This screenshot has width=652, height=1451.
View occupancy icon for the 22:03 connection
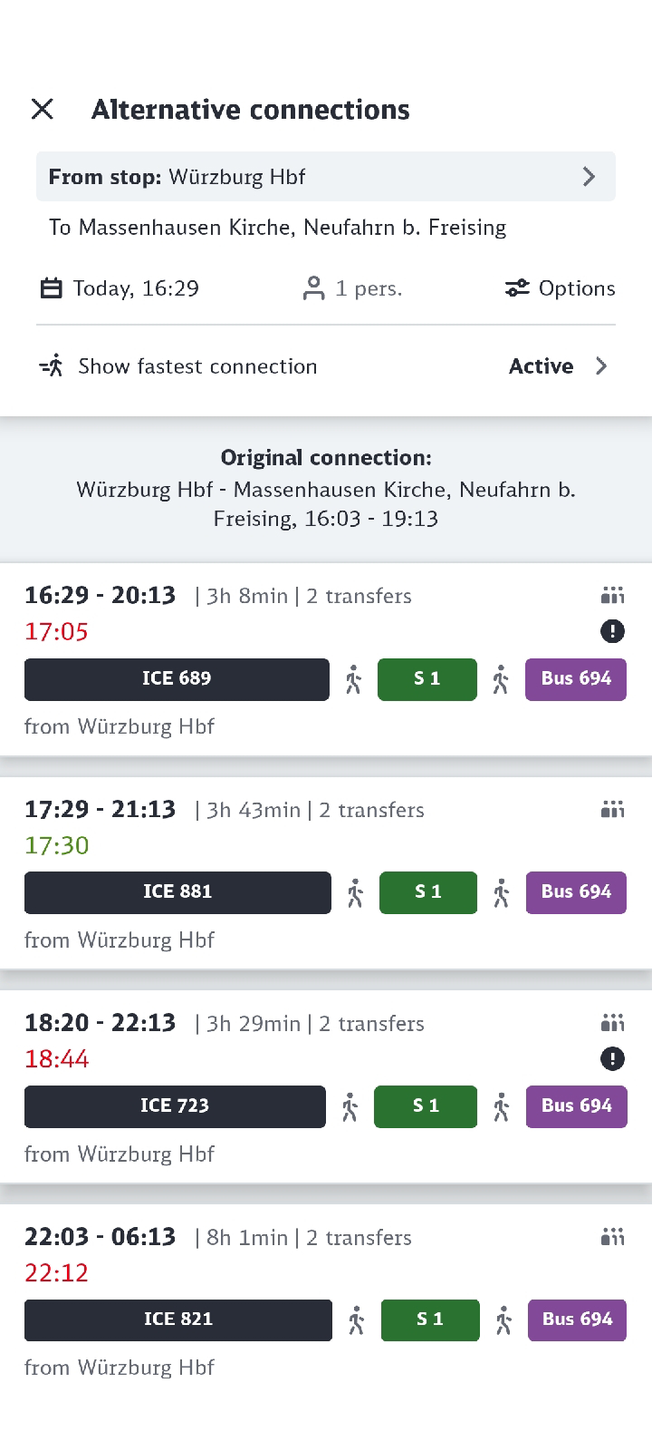[x=612, y=1237]
